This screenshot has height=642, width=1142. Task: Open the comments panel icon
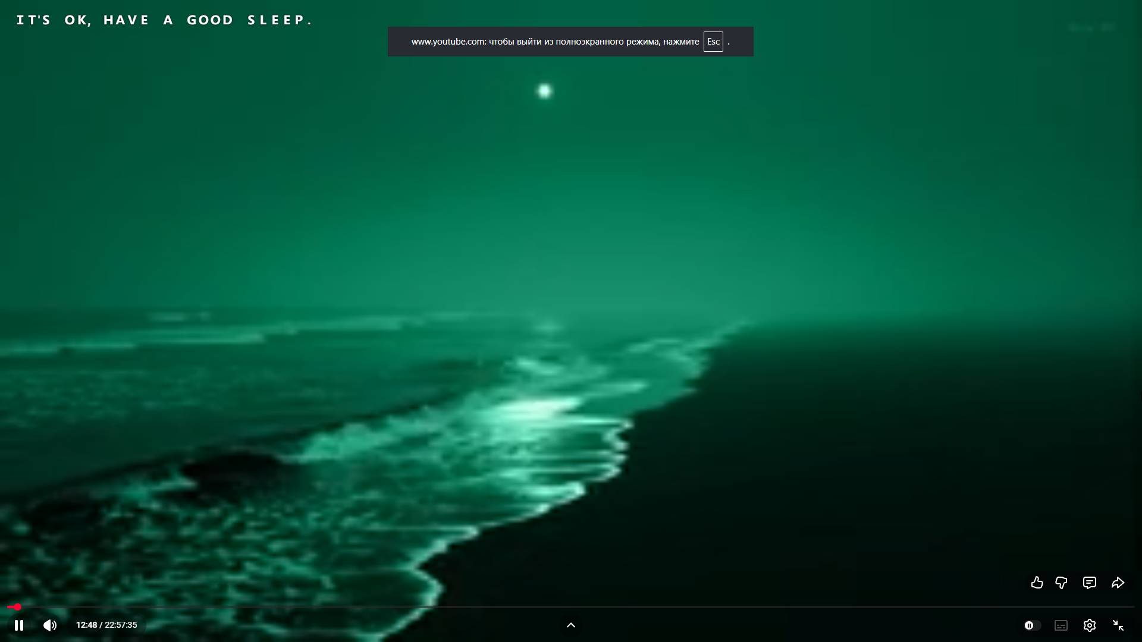(x=1089, y=583)
